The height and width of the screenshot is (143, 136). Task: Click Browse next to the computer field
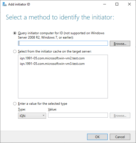120,43
